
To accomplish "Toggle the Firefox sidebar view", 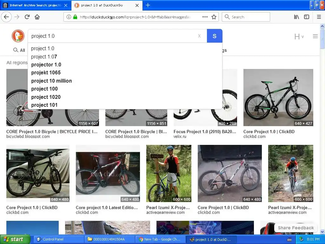I will point(307,17).
